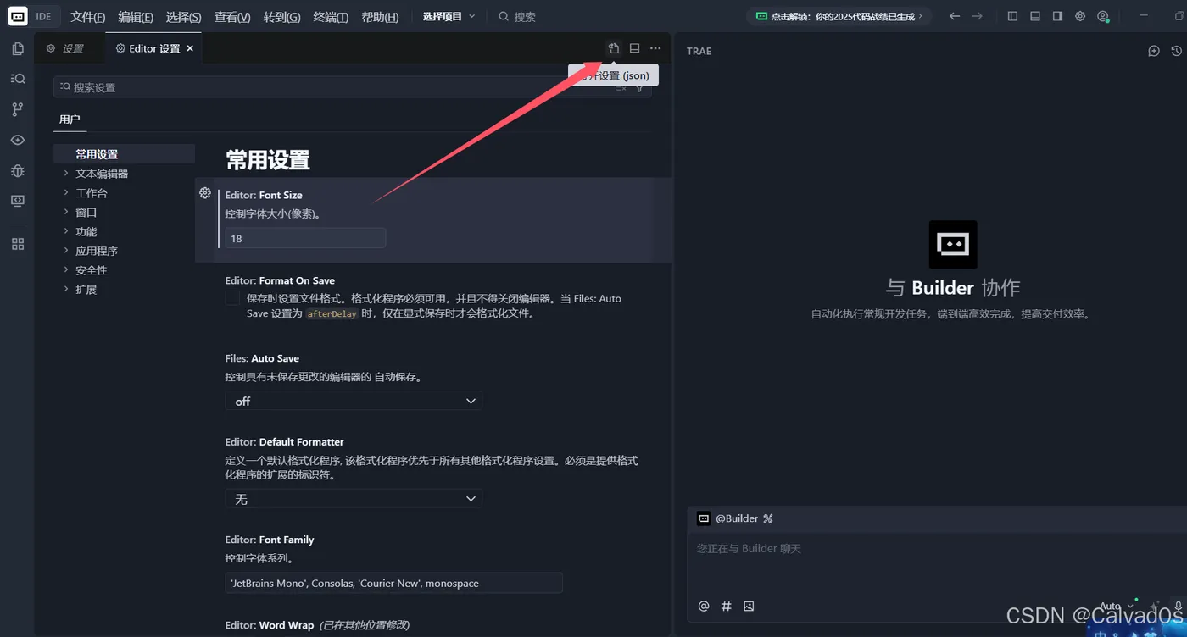Toggle the primary left sidebar layout icon
Screen dimensions: 1187x637
pyautogui.click(x=1012, y=16)
